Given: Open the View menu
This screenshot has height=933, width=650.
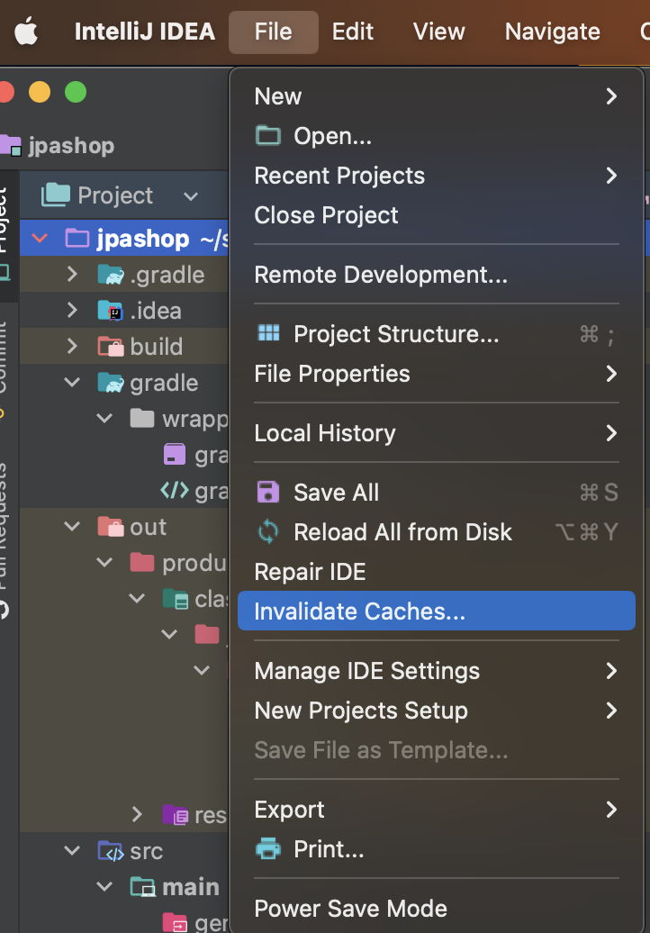Looking at the screenshot, I should [438, 32].
